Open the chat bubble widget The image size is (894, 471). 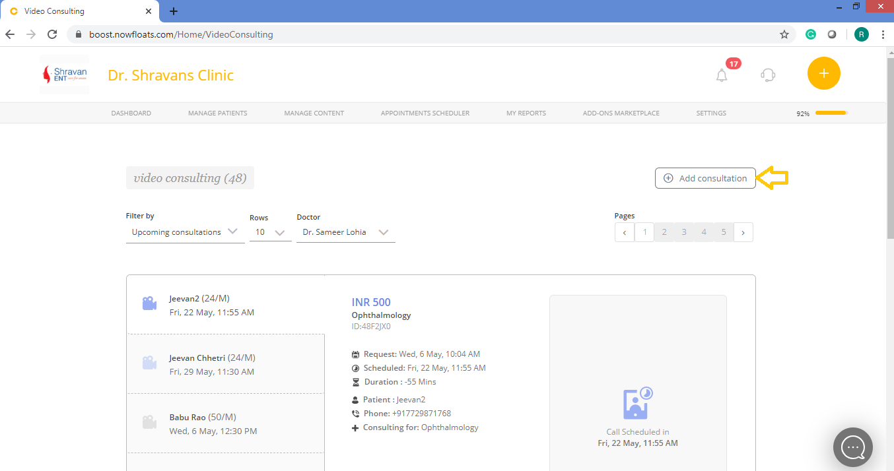(x=853, y=447)
